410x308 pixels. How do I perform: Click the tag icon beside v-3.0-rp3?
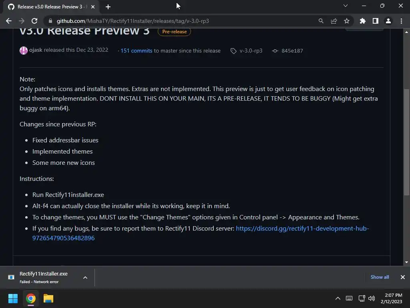pyautogui.click(x=233, y=51)
